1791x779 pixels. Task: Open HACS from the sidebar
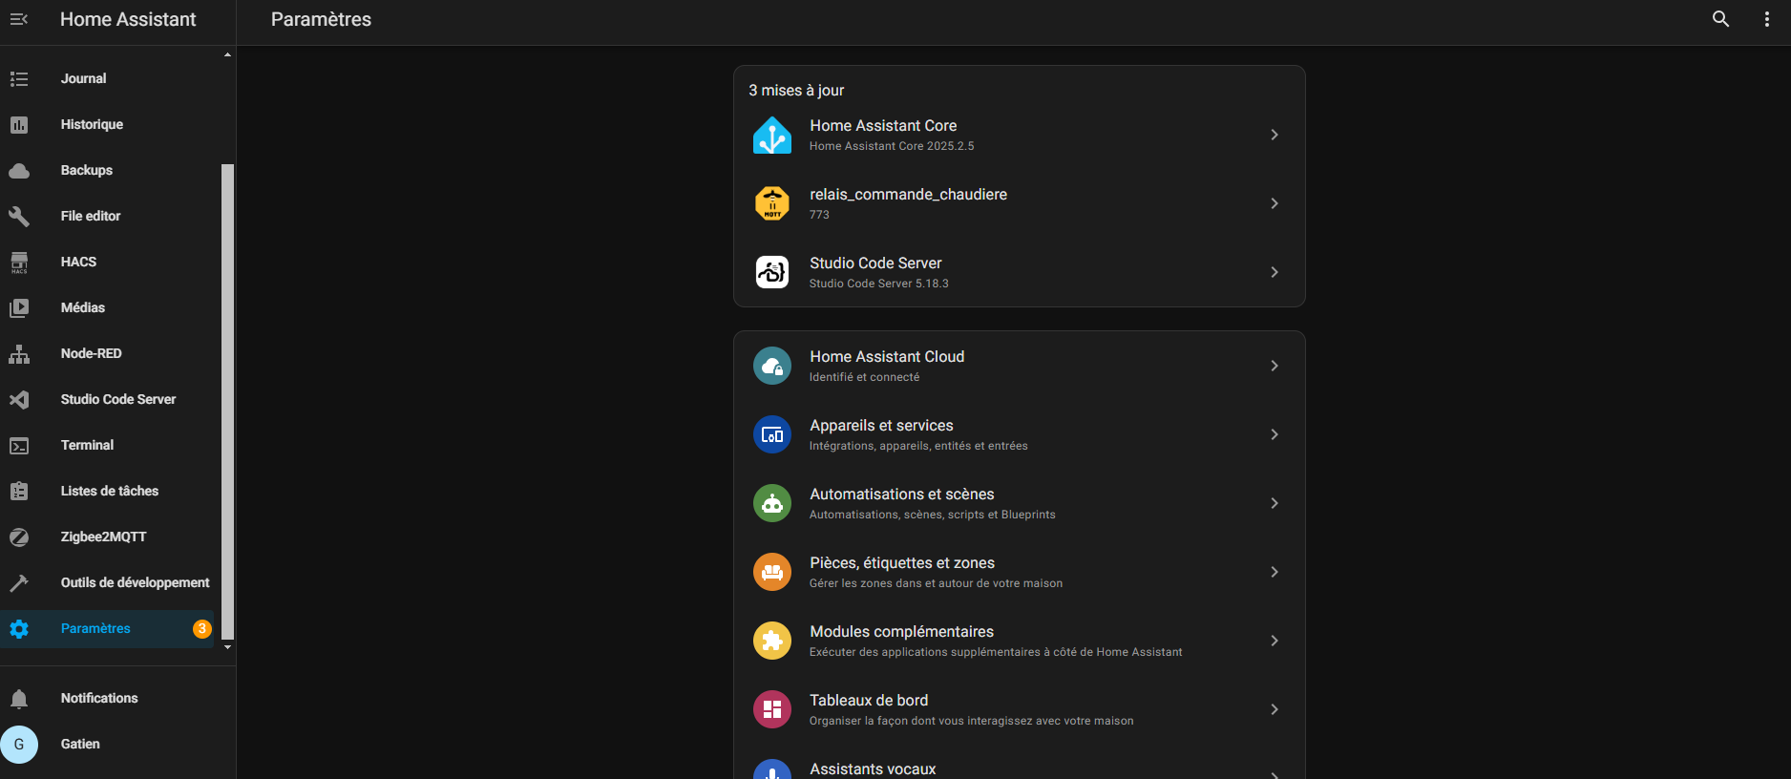click(109, 263)
